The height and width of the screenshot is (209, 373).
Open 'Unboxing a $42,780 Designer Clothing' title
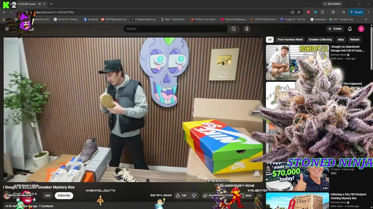348,196
